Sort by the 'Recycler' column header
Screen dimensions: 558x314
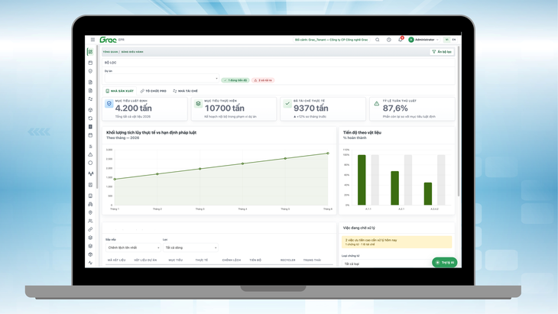[287, 261]
